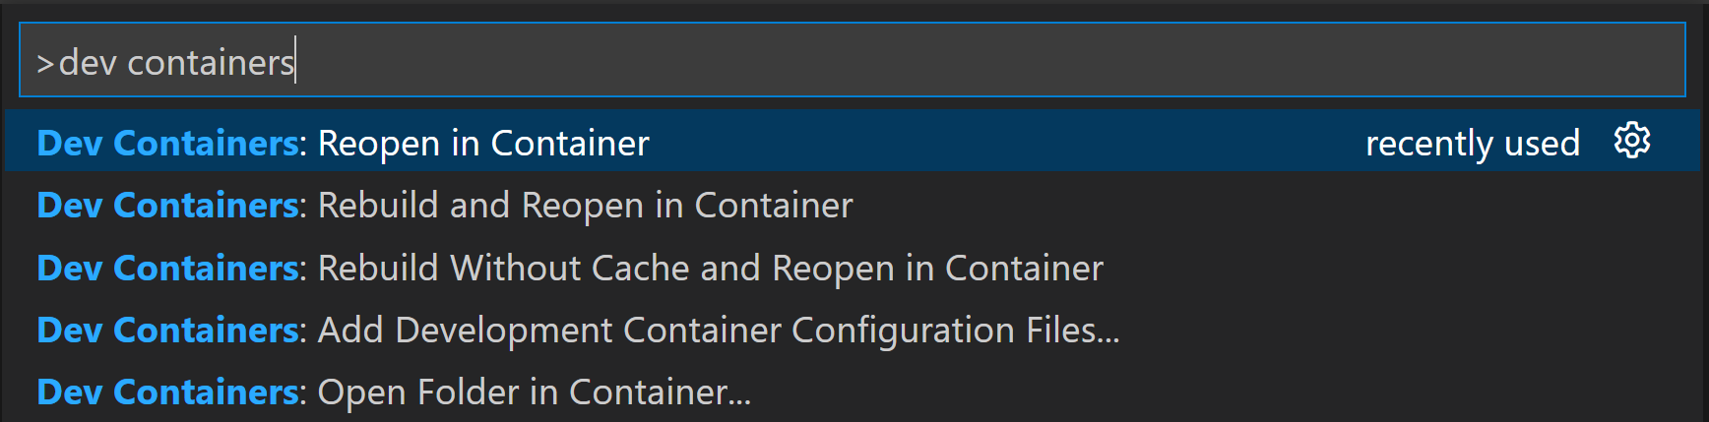Image resolution: width=1709 pixels, height=422 pixels.
Task: Click empty space at right of input box
Action: click(x=1378, y=62)
